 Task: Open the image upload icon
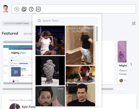pyautogui.click(x=24, y=9)
